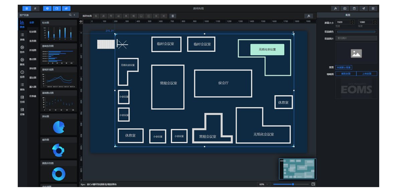Select the 折线图 chart type tab
The width and height of the screenshot is (401, 193).
coord(32,50)
